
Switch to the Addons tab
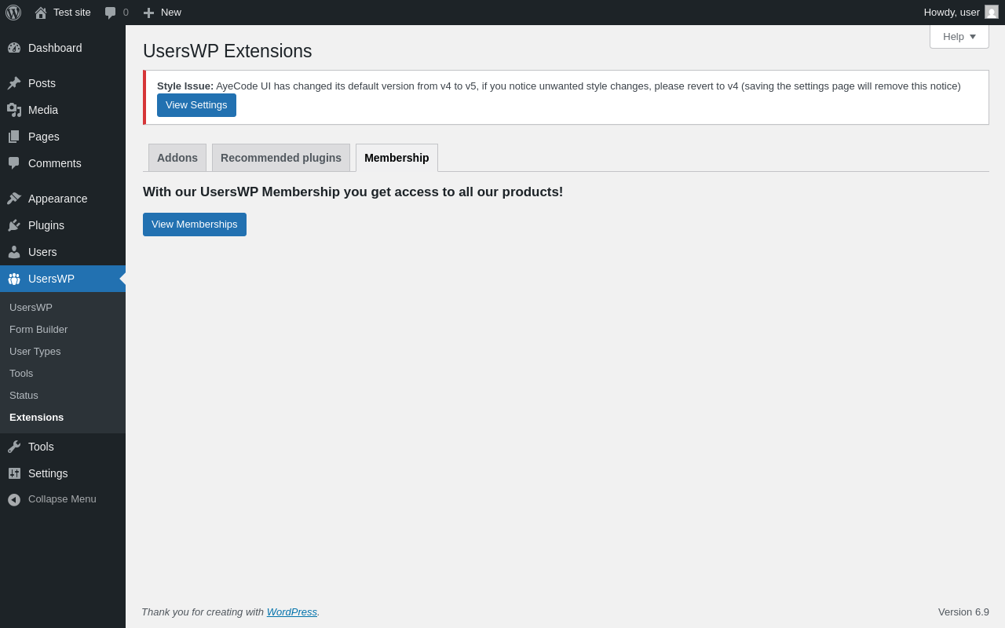[x=177, y=158]
